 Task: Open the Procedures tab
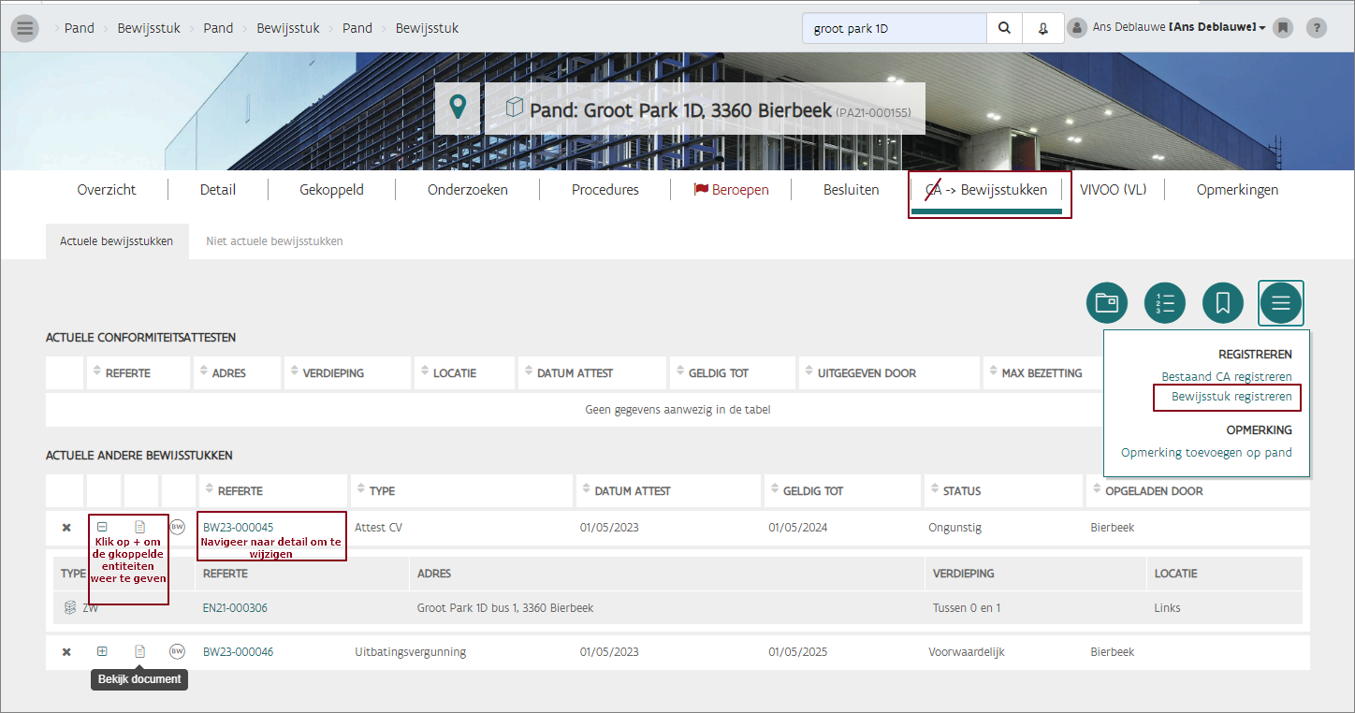click(605, 190)
